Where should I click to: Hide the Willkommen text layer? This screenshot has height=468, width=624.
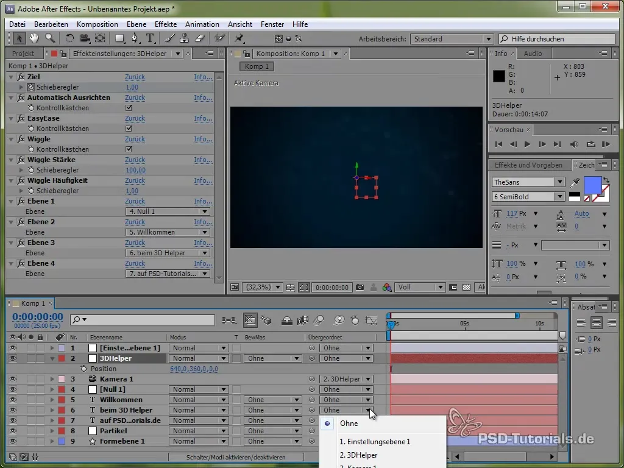13,400
